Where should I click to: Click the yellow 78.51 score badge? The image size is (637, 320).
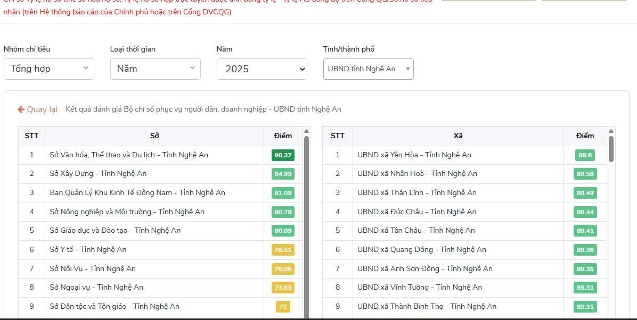[x=283, y=250]
